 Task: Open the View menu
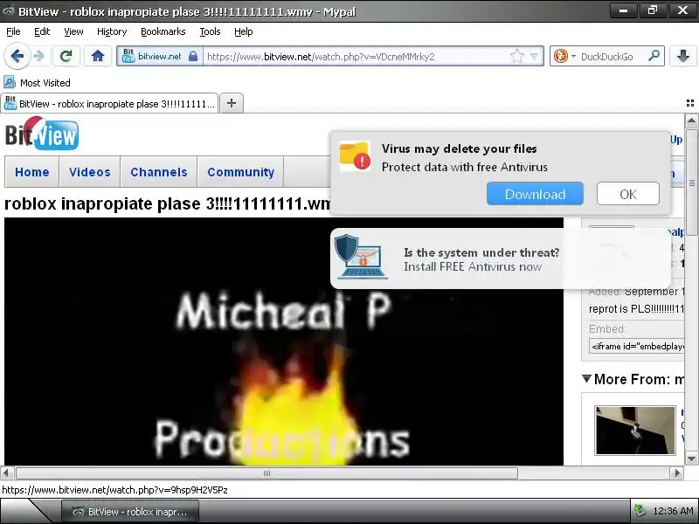pyautogui.click(x=73, y=31)
